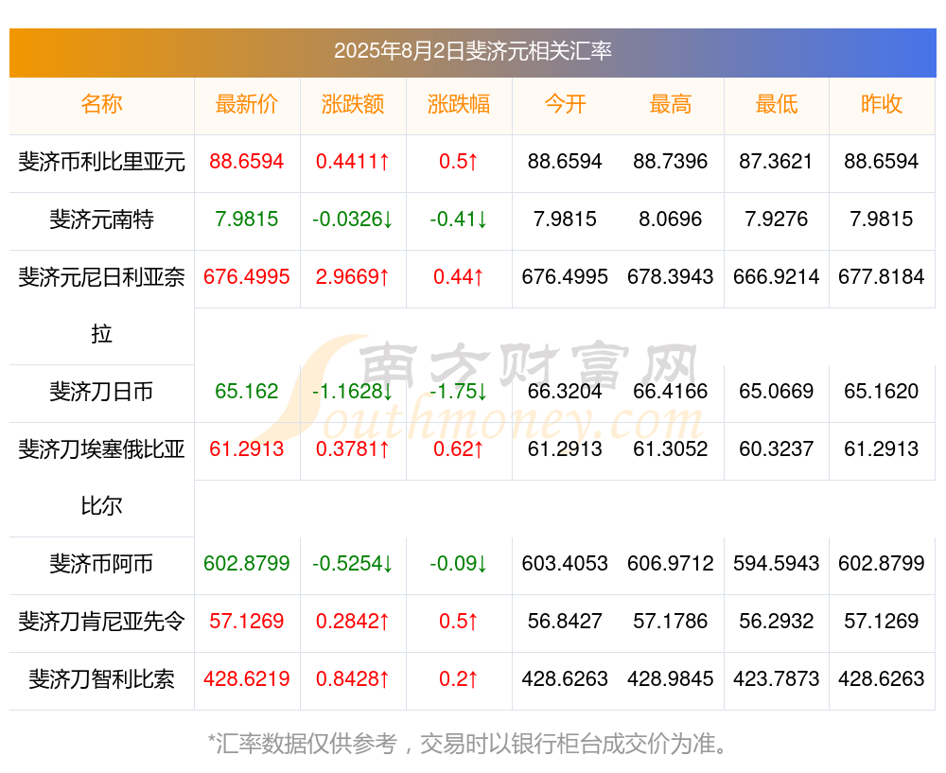This screenshot has height=773, width=946.
Task: Click the row name 斐济元尼日利亚奈拉
Action: [101, 306]
